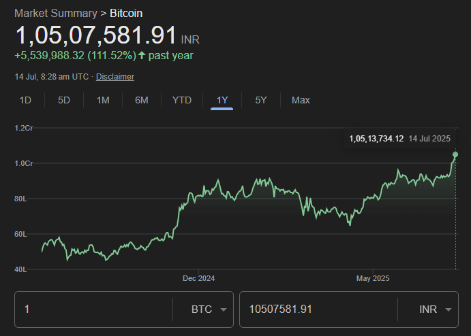
Task: Click the 'past year' label
Action: click(170, 56)
